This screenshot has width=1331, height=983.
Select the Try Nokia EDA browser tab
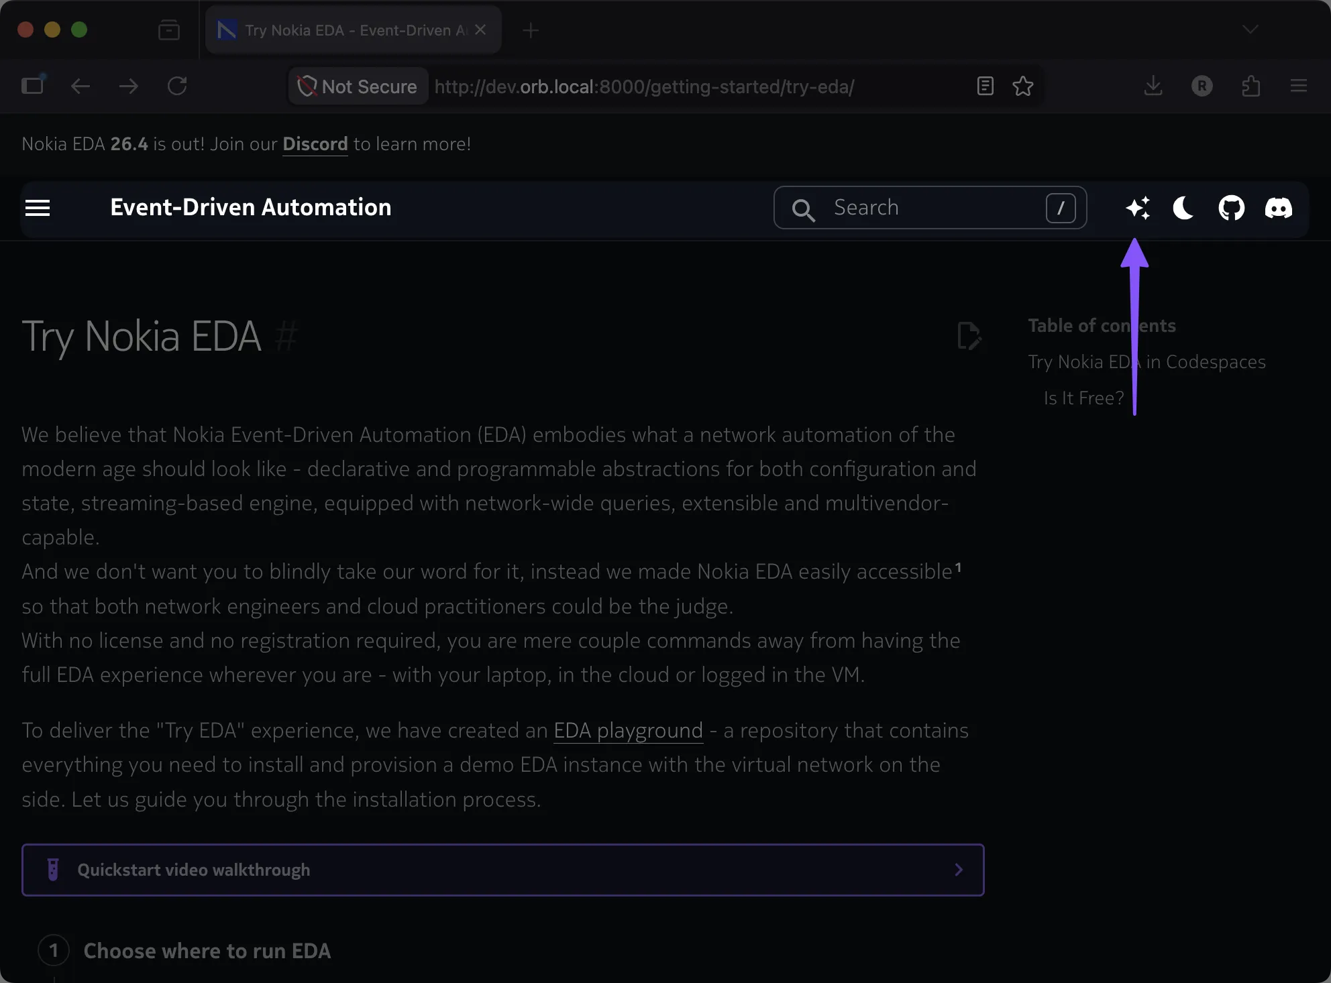(354, 30)
